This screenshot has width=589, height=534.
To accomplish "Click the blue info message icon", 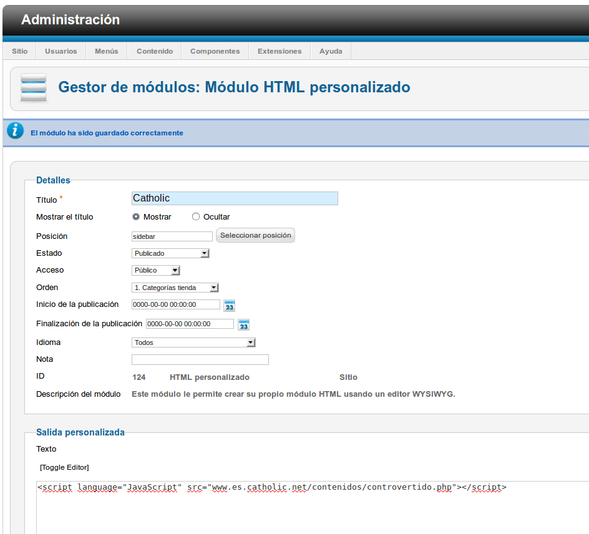I will pos(16,130).
